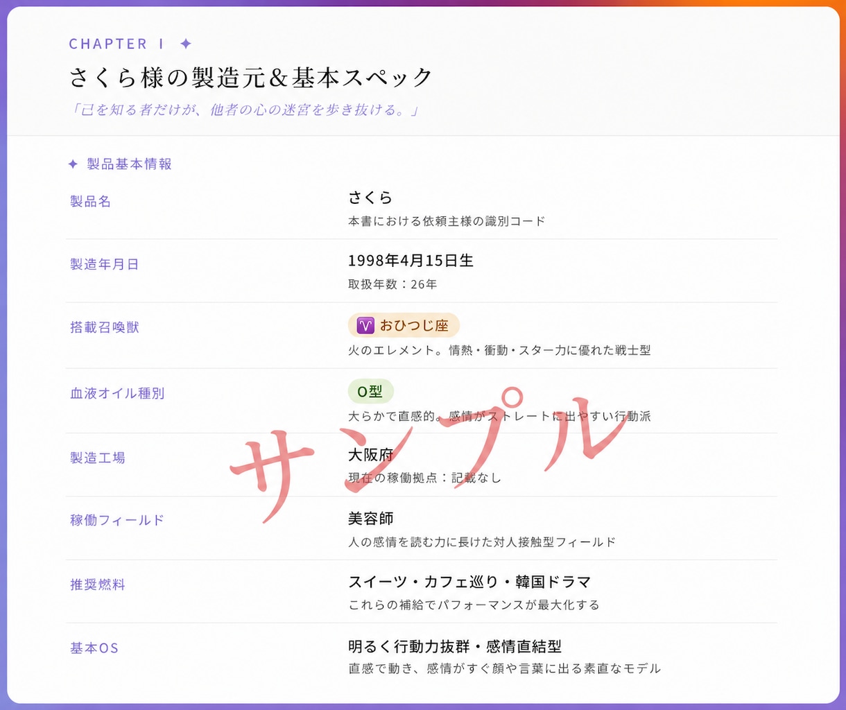Click the italic quote 己を知る者だけが
The height and width of the screenshot is (710, 846).
[x=245, y=110]
